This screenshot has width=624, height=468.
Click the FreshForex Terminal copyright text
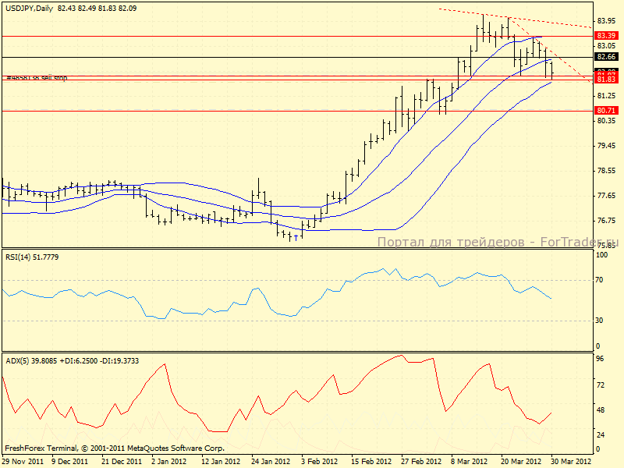tap(115, 448)
